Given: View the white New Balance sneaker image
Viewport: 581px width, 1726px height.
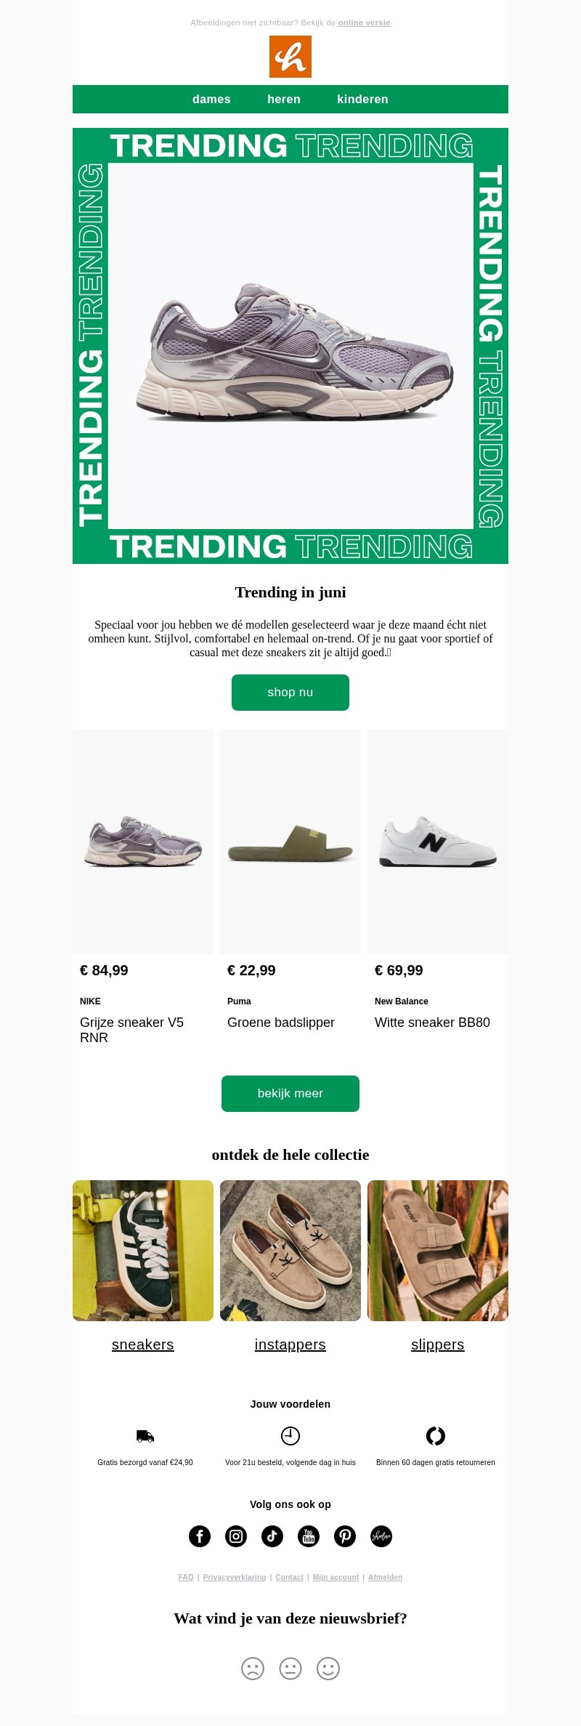Looking at the screenshot, I should (438, 842).
